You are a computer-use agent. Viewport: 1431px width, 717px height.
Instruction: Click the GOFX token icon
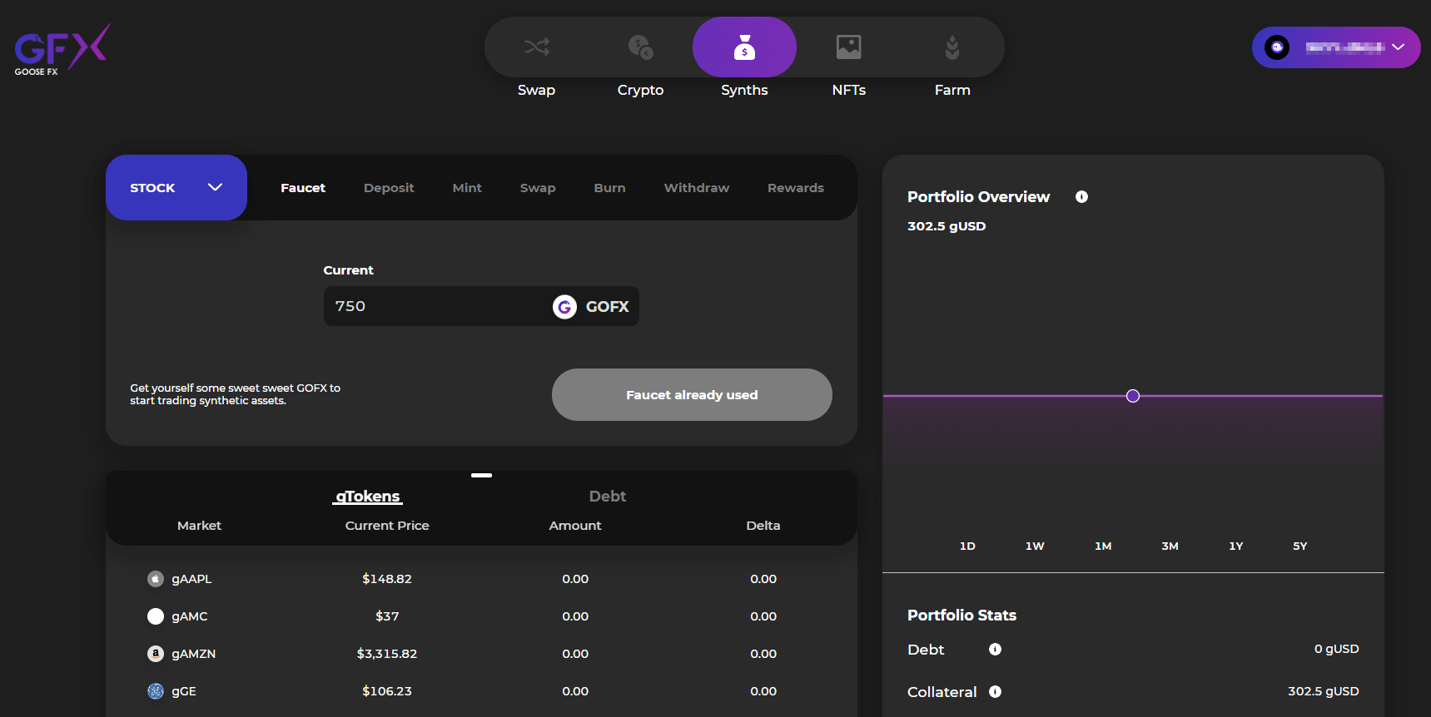(564, 307)
